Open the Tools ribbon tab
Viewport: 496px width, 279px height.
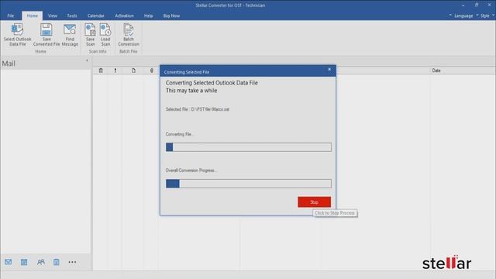pyautogui.click(x=72, y=15)
